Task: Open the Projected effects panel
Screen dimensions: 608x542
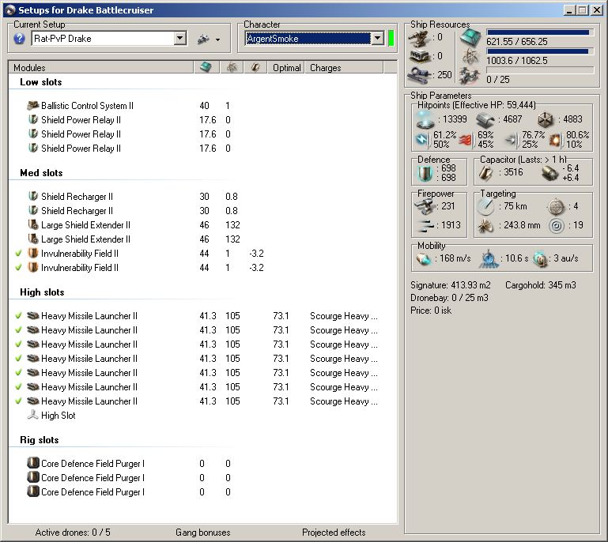Action: point(334,533)
